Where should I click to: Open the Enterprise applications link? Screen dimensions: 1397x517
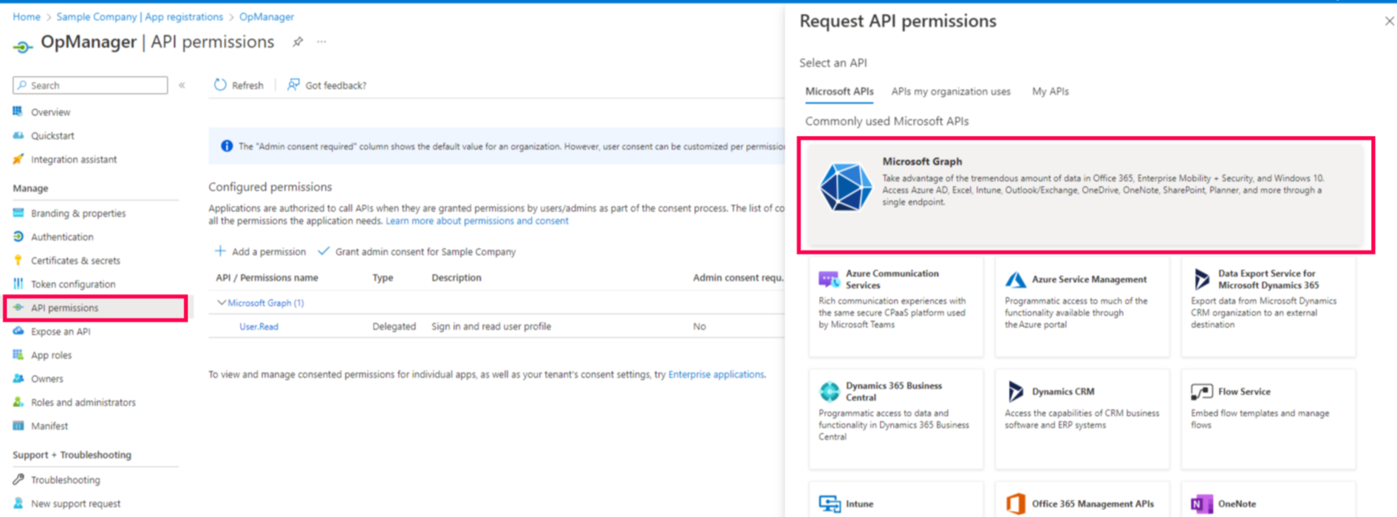pyautogui.click(x=715, y=374)
